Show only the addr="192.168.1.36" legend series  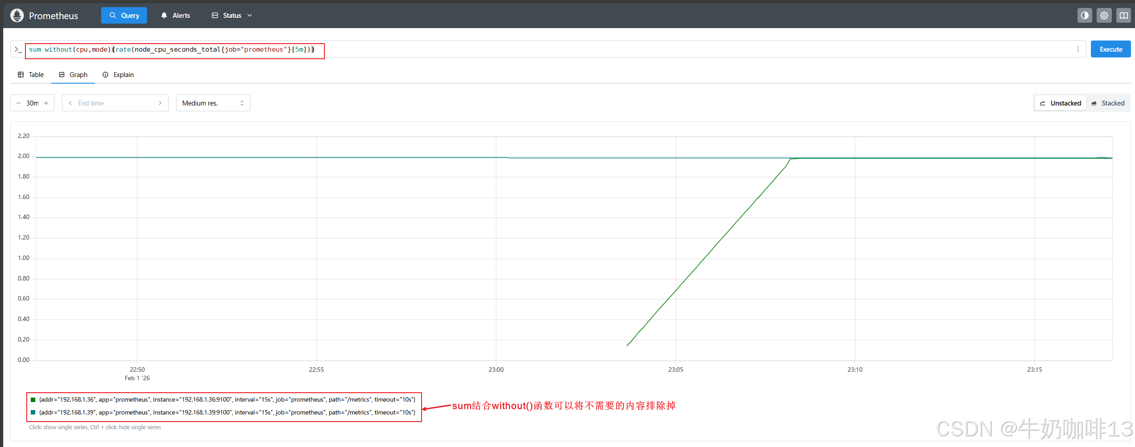point(227,400)
